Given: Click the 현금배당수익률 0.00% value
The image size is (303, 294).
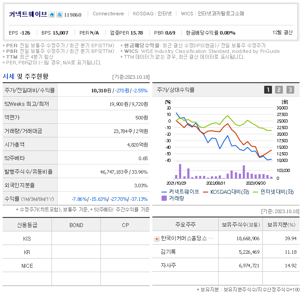Looking at the screenshot, I should pos(210,33).
